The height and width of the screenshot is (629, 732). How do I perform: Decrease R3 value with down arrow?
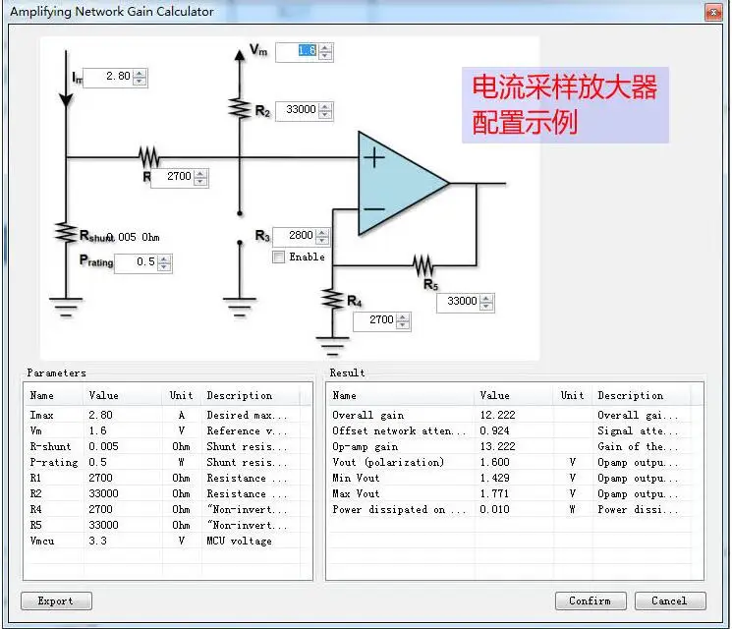[x=322, y=241]
